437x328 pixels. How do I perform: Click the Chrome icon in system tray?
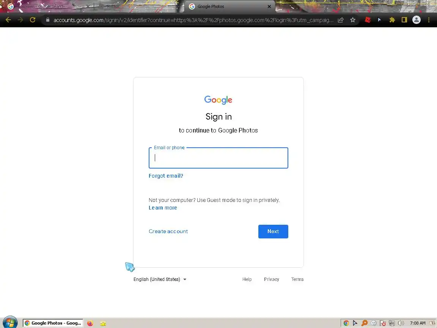click(346, 323)
